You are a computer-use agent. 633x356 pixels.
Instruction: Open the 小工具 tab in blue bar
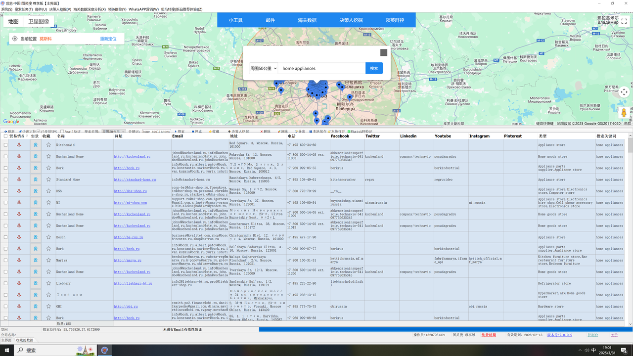click(x=235, y=20)
